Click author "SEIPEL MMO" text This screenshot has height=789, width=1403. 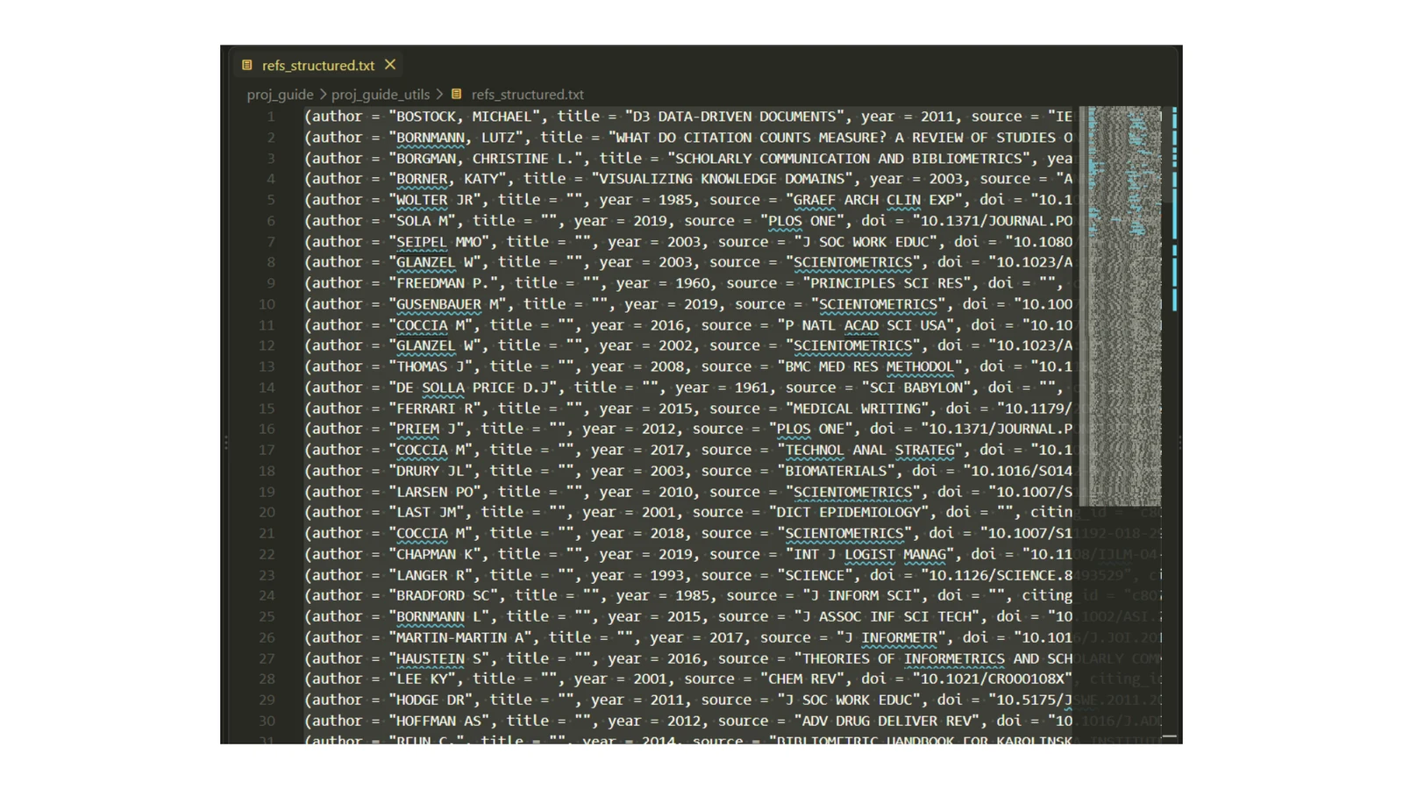(439, 242)
